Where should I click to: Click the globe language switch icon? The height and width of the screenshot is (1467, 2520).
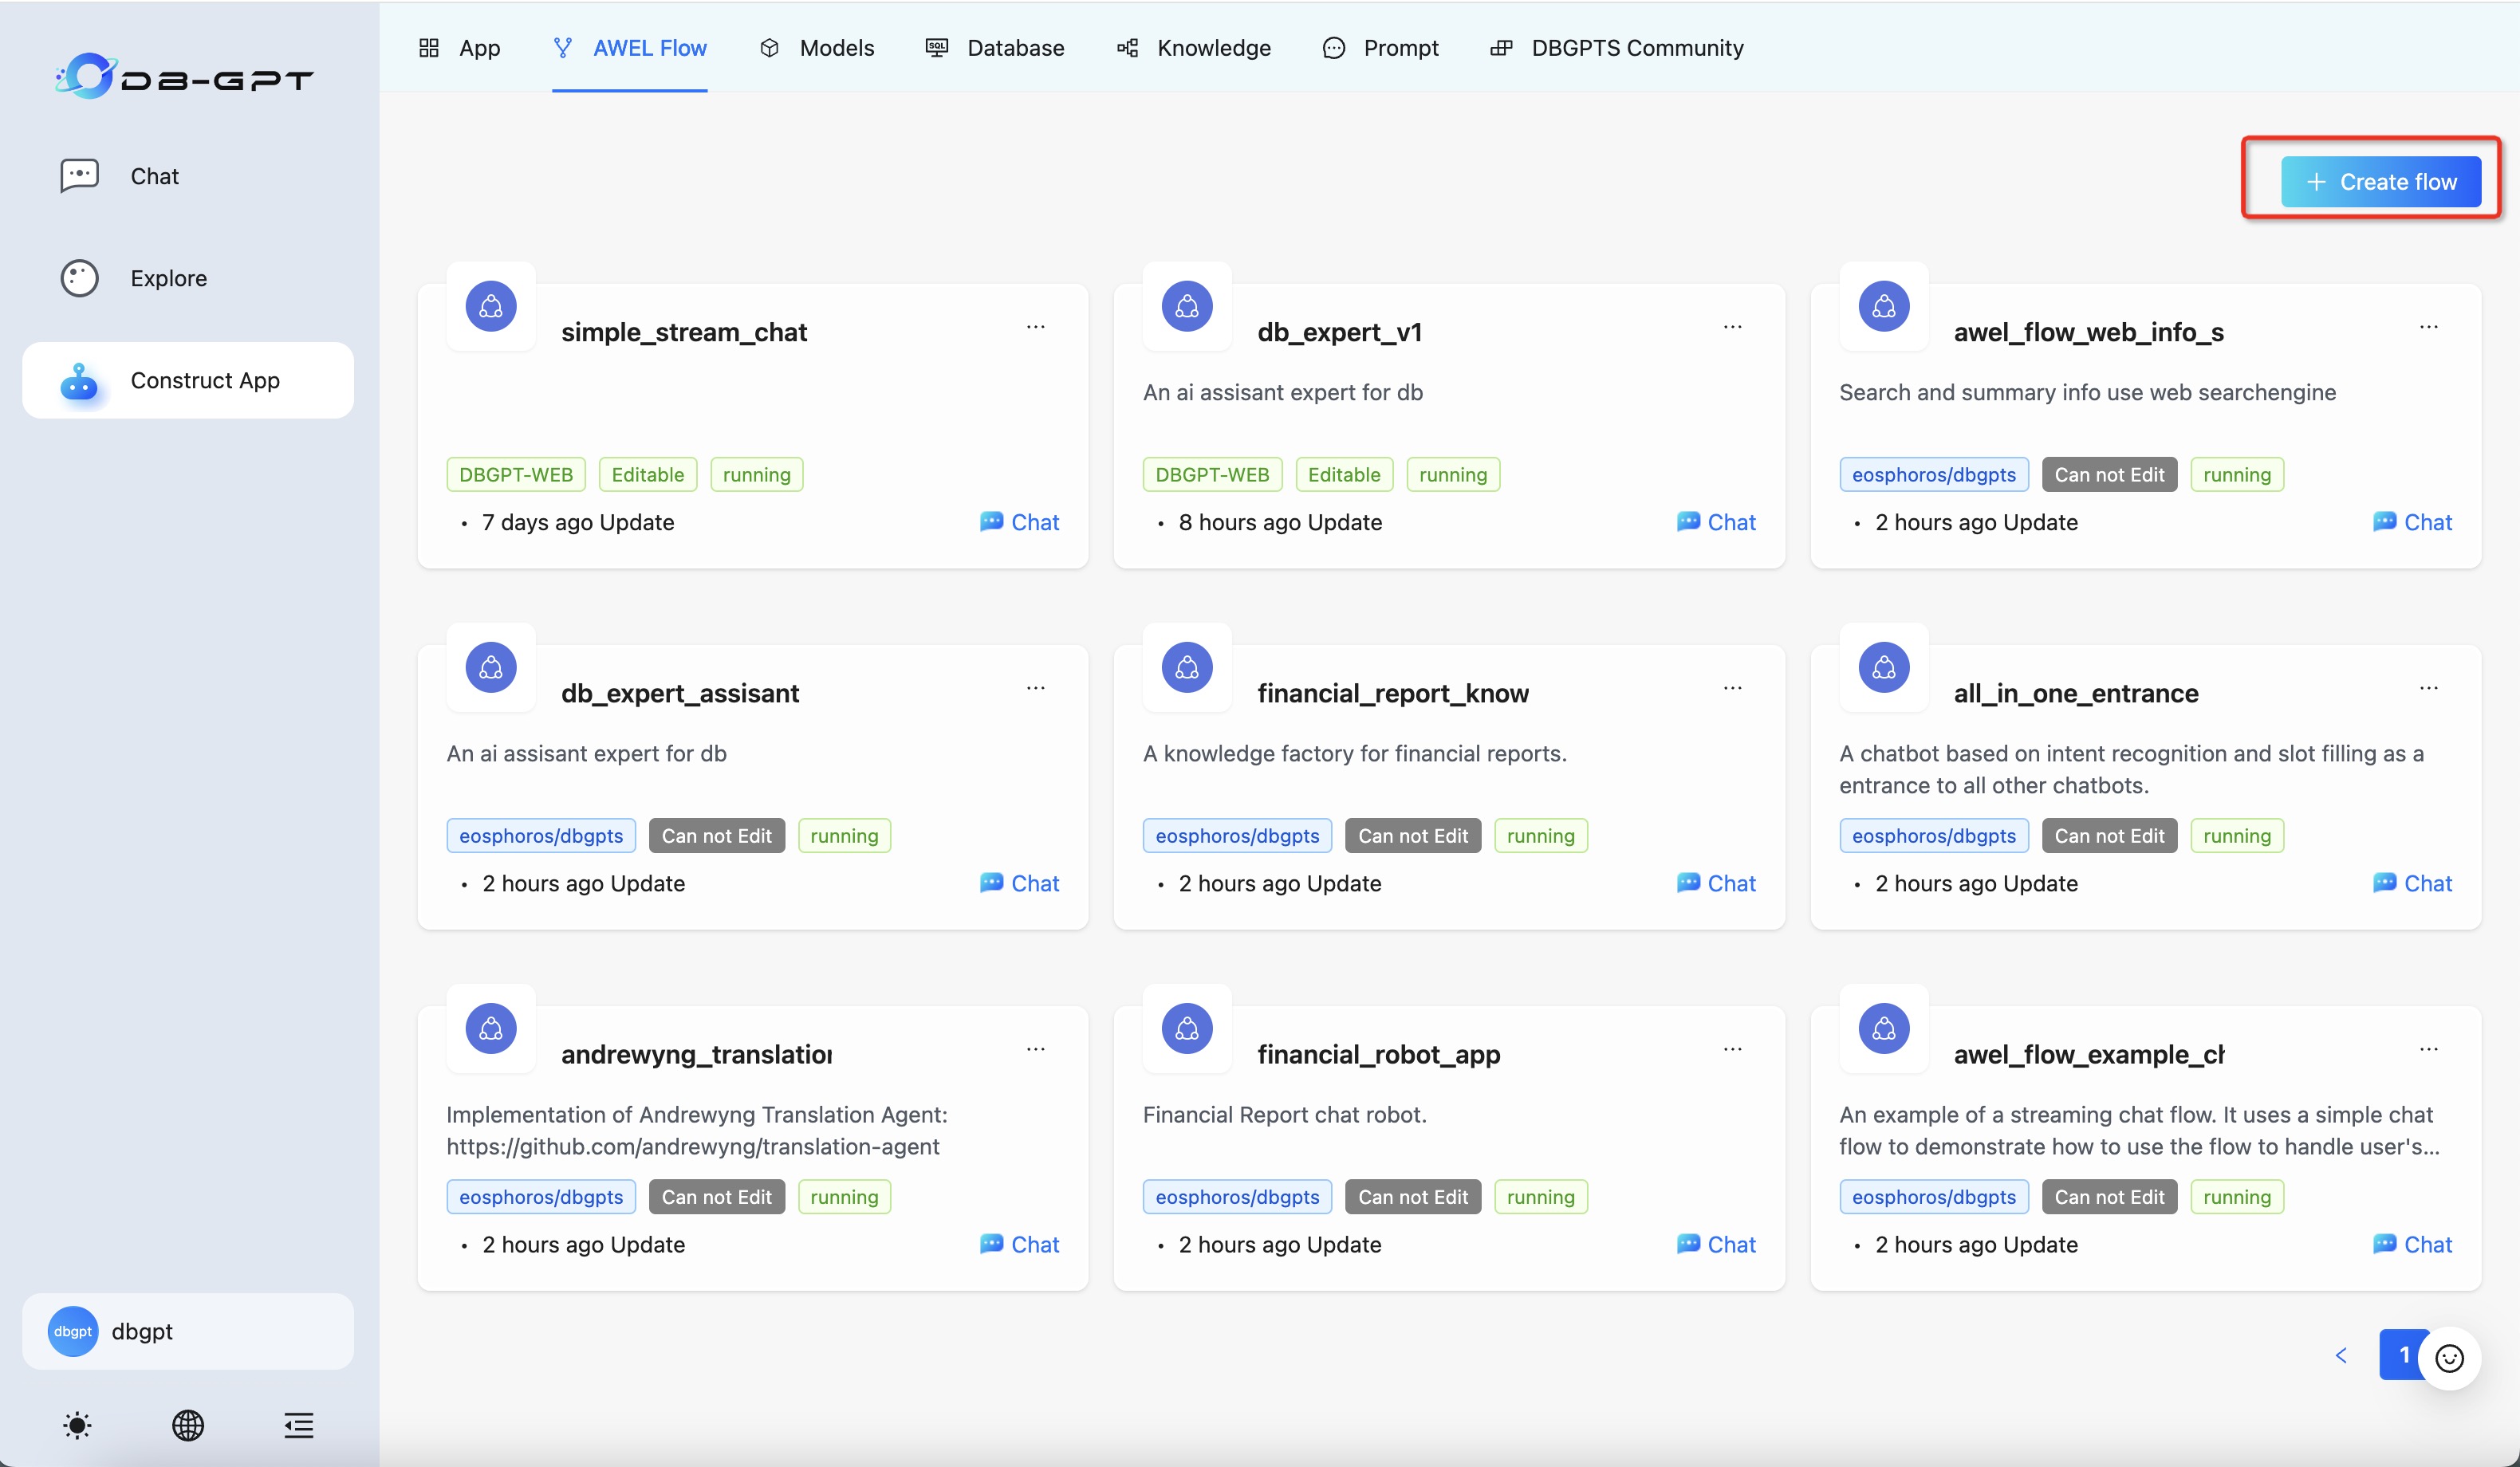tap(188, 1425)
